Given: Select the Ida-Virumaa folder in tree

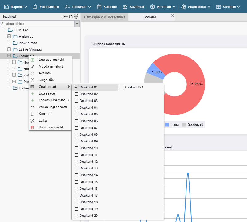Looking at the screenshot, I should tap(28, 43).
